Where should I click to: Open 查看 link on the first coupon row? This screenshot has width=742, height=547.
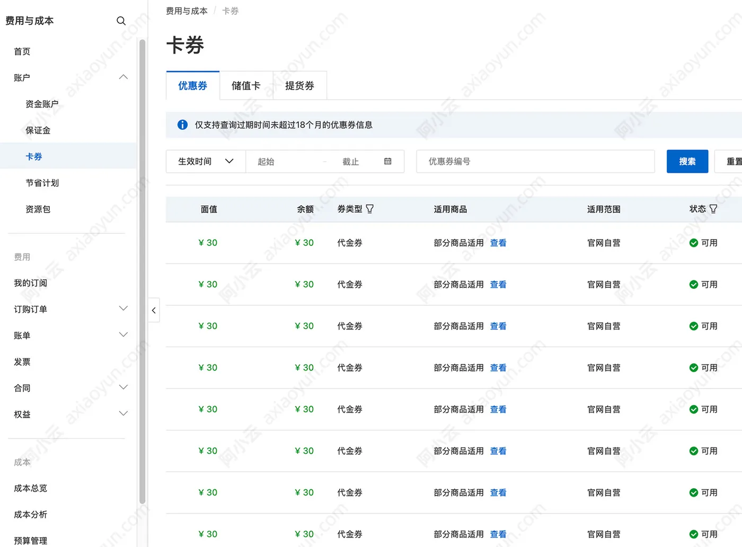(x=498, y=242)
